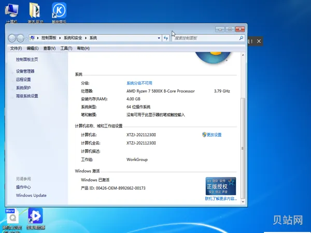
Task: Click the WorkGroup value
Action: pos(137,159)
